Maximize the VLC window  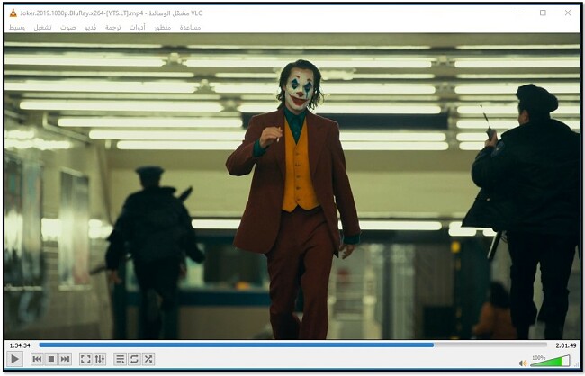coord(543,13)
